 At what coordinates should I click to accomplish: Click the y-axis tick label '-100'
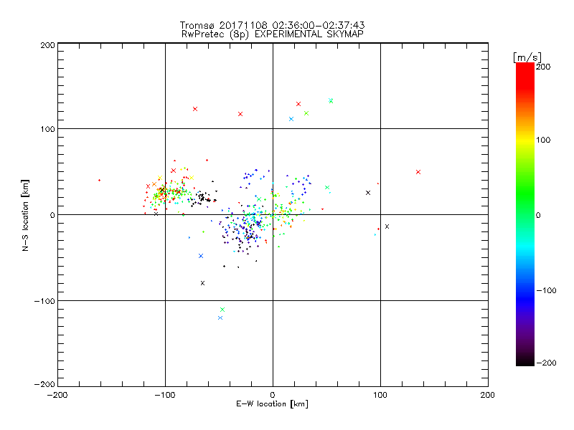(45, 301)
